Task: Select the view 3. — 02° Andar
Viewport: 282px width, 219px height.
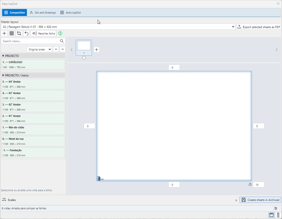Action: (33, 107)
